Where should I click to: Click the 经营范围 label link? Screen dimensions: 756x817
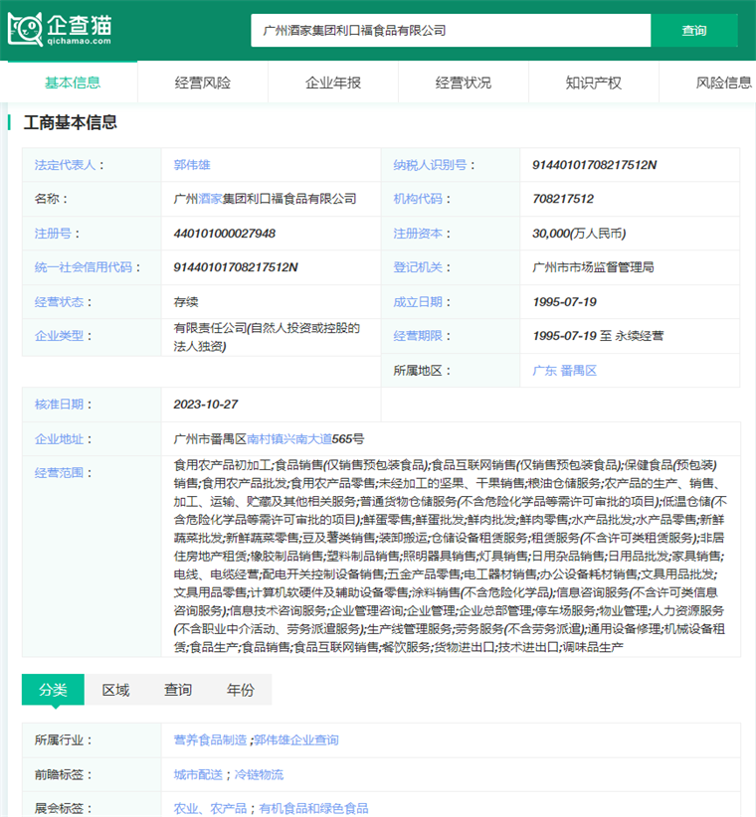(x=59, y=472)
